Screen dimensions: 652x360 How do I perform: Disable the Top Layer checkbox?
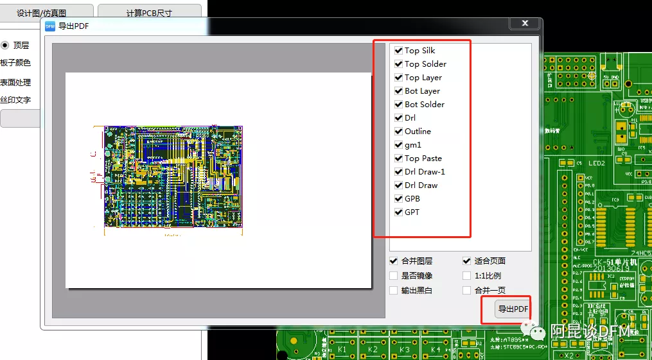(399, 77)
